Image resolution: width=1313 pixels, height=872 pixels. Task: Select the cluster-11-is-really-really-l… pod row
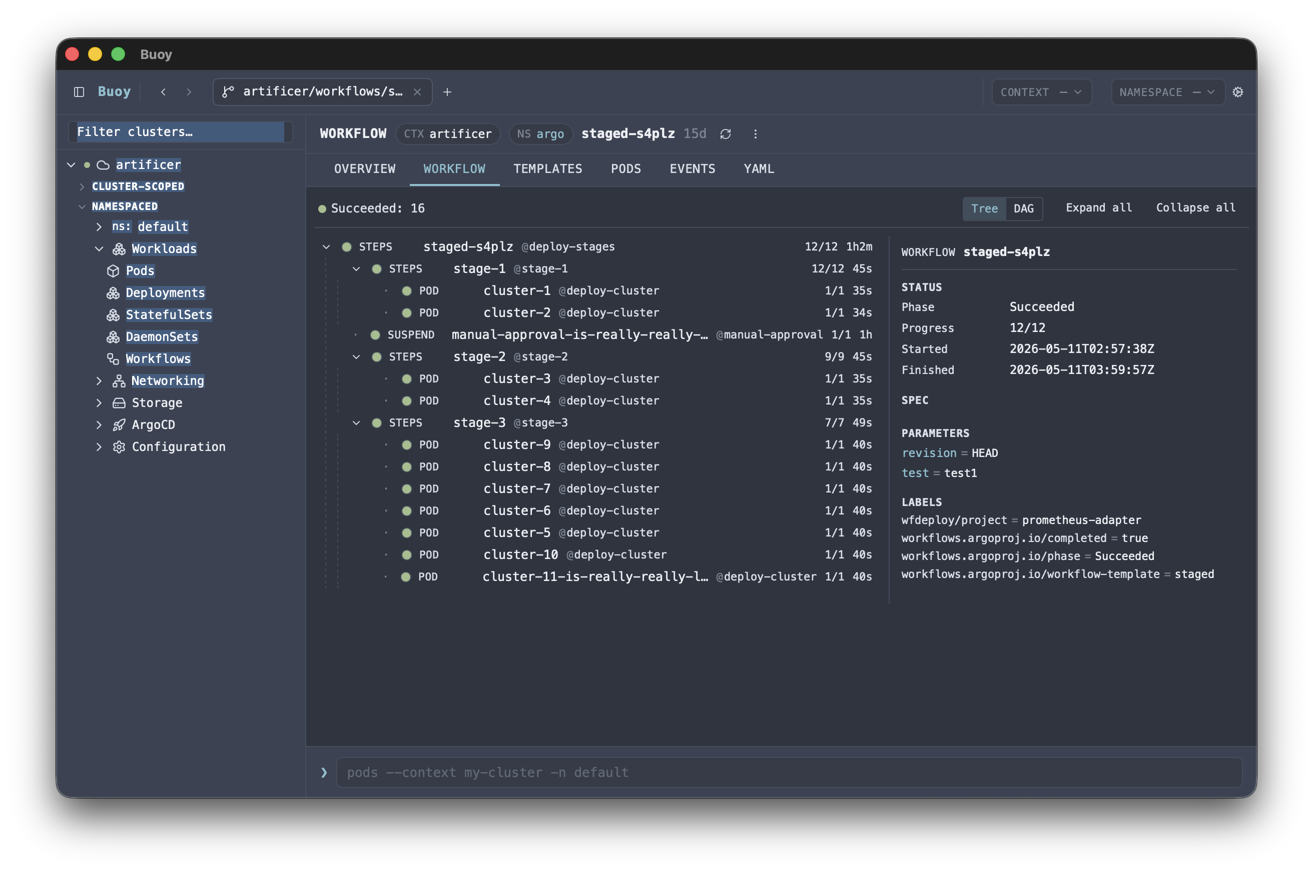[x=598, y=576]
